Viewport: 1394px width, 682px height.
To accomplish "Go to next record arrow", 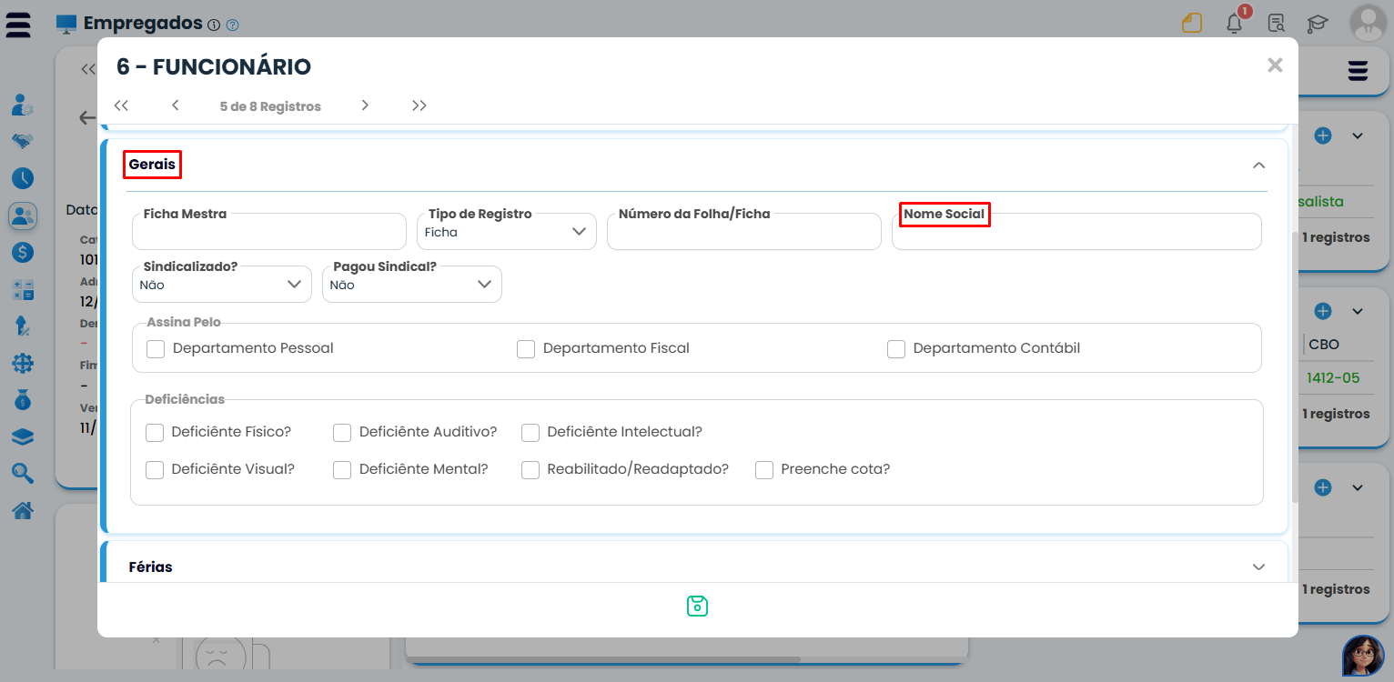I will [365, 105].
